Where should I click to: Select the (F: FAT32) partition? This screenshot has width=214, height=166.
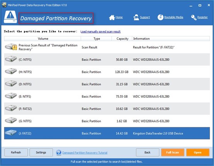107,108
